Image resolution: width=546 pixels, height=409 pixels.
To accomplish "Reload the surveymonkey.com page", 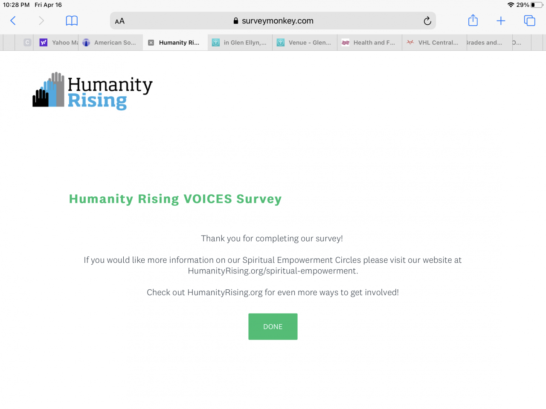I will click(427, 21).
